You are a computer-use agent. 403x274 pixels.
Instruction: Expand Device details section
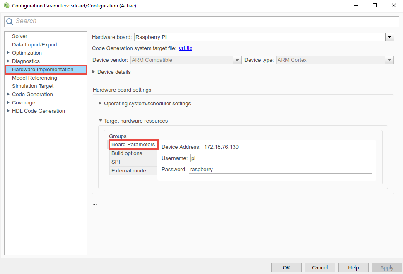pyautogui.click(x=94, y=72)
